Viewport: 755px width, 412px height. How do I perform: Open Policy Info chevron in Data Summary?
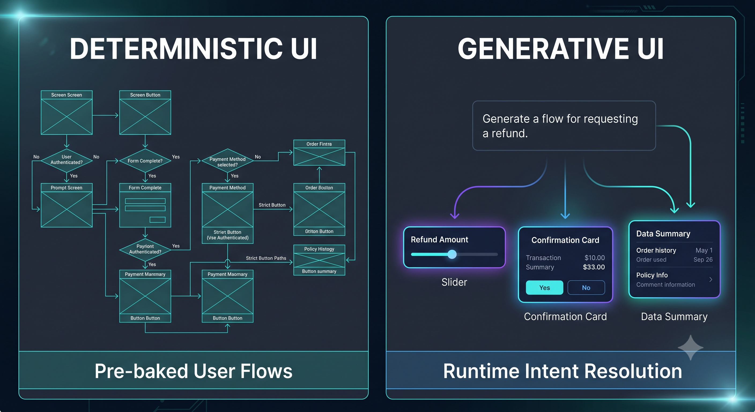[710, 279]
